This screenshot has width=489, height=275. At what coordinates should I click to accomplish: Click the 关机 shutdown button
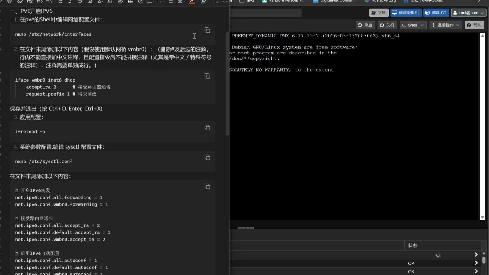387,25
